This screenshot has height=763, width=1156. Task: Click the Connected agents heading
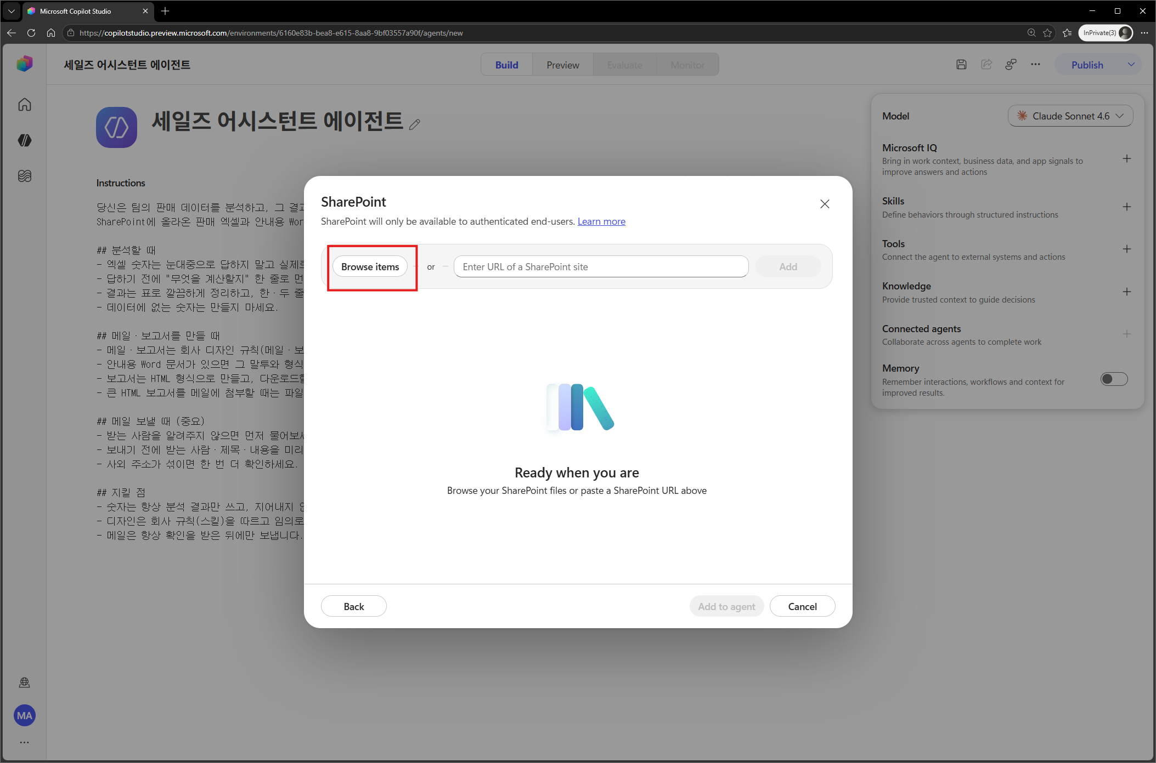(922, 329)
